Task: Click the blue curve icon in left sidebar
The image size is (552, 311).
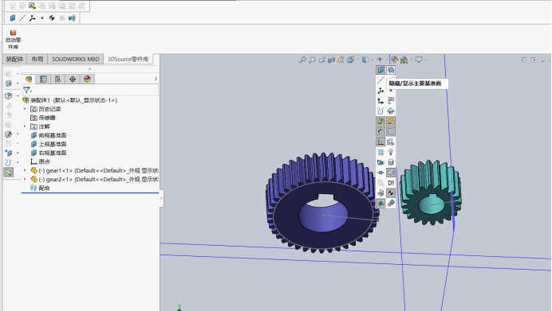Action: point(9,162)
